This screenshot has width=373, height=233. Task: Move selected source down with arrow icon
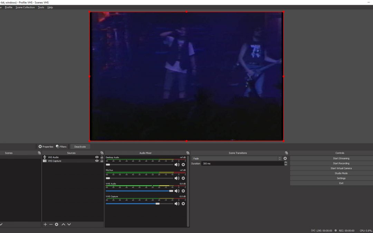coord(69,224)
